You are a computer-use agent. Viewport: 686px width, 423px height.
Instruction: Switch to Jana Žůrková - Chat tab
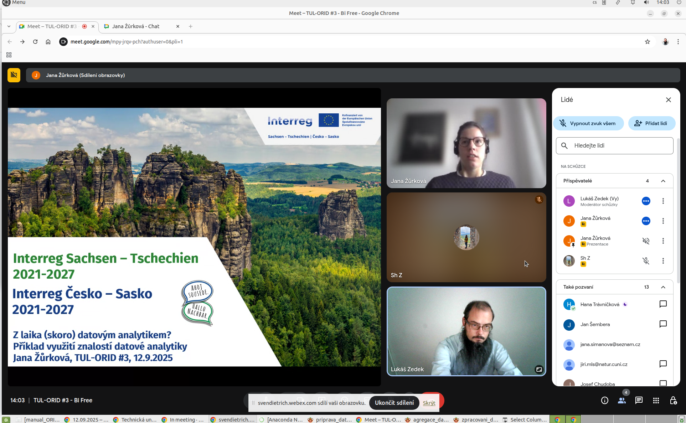[x=135, y=26]
